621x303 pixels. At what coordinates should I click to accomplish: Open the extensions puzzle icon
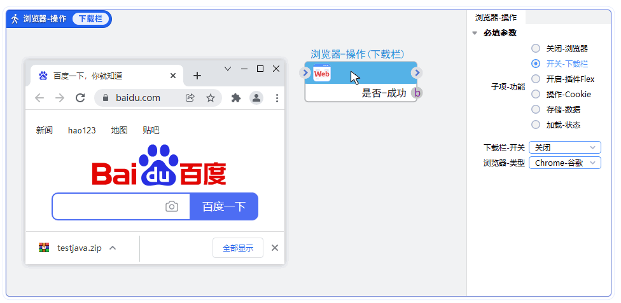tap(236, 98)
